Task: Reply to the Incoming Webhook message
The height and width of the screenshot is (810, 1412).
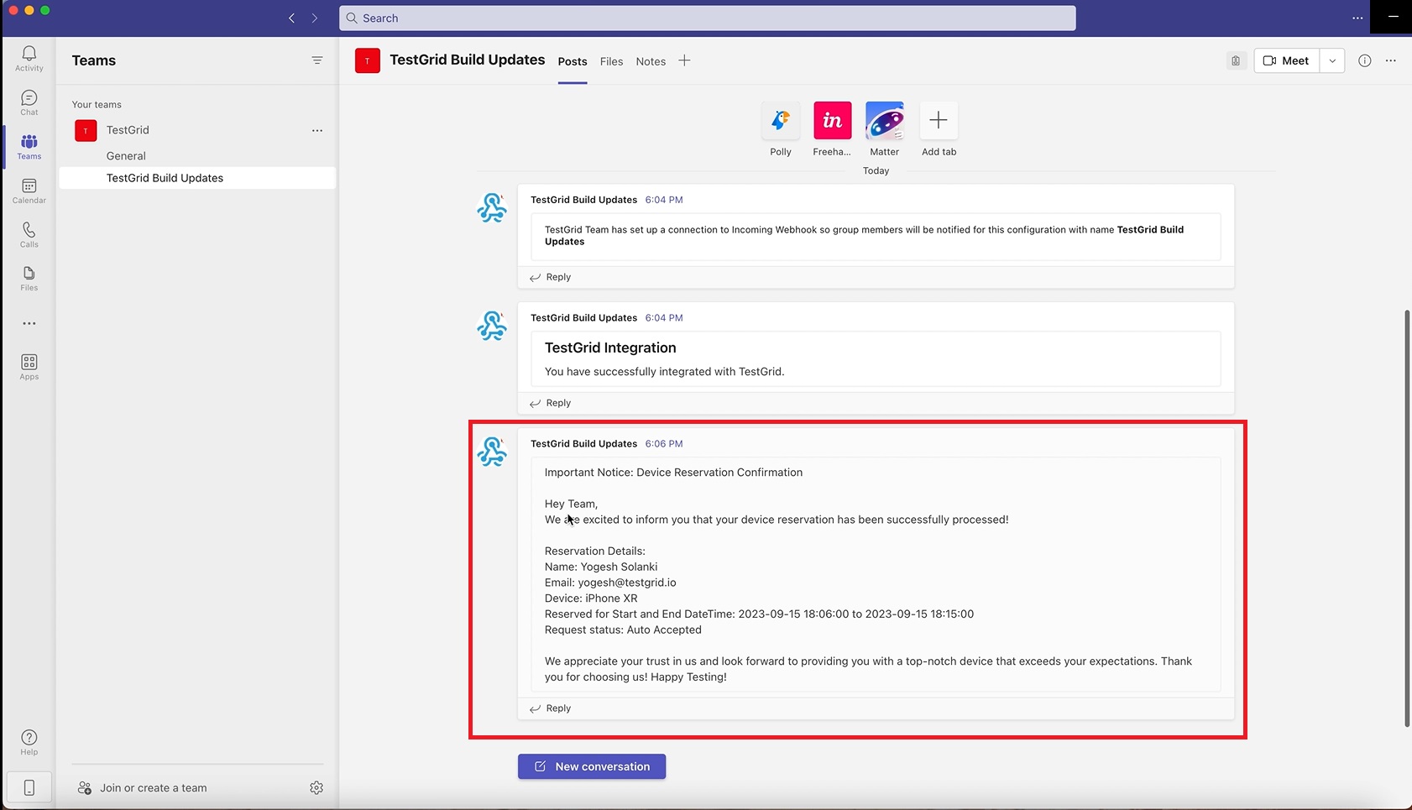Action: 551,277
